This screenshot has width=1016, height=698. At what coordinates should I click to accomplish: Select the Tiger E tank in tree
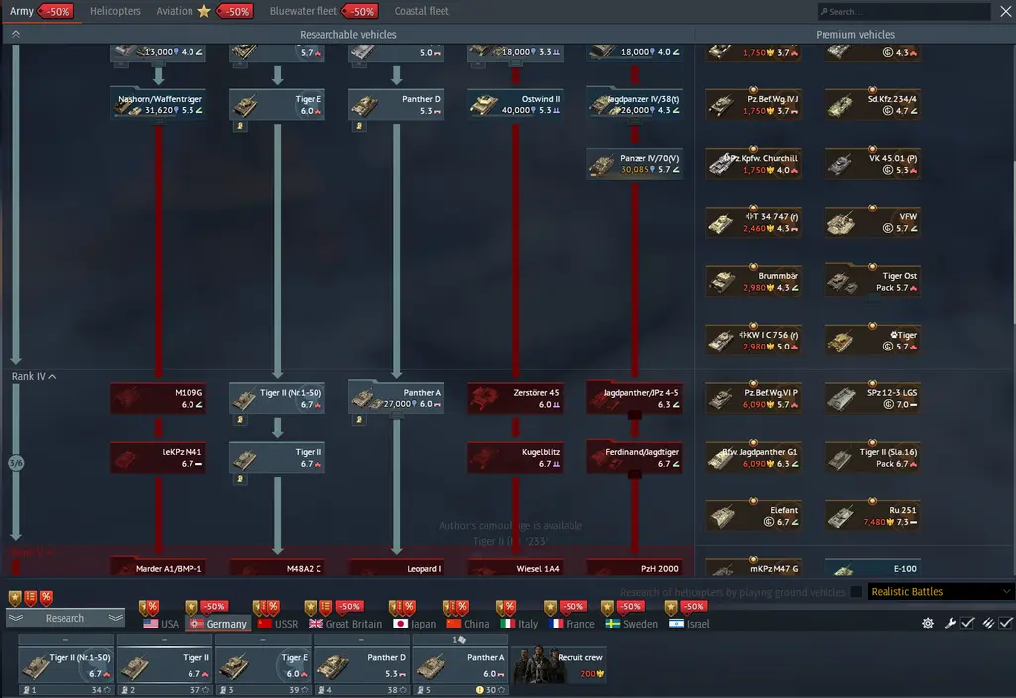(x=277, y=105)
